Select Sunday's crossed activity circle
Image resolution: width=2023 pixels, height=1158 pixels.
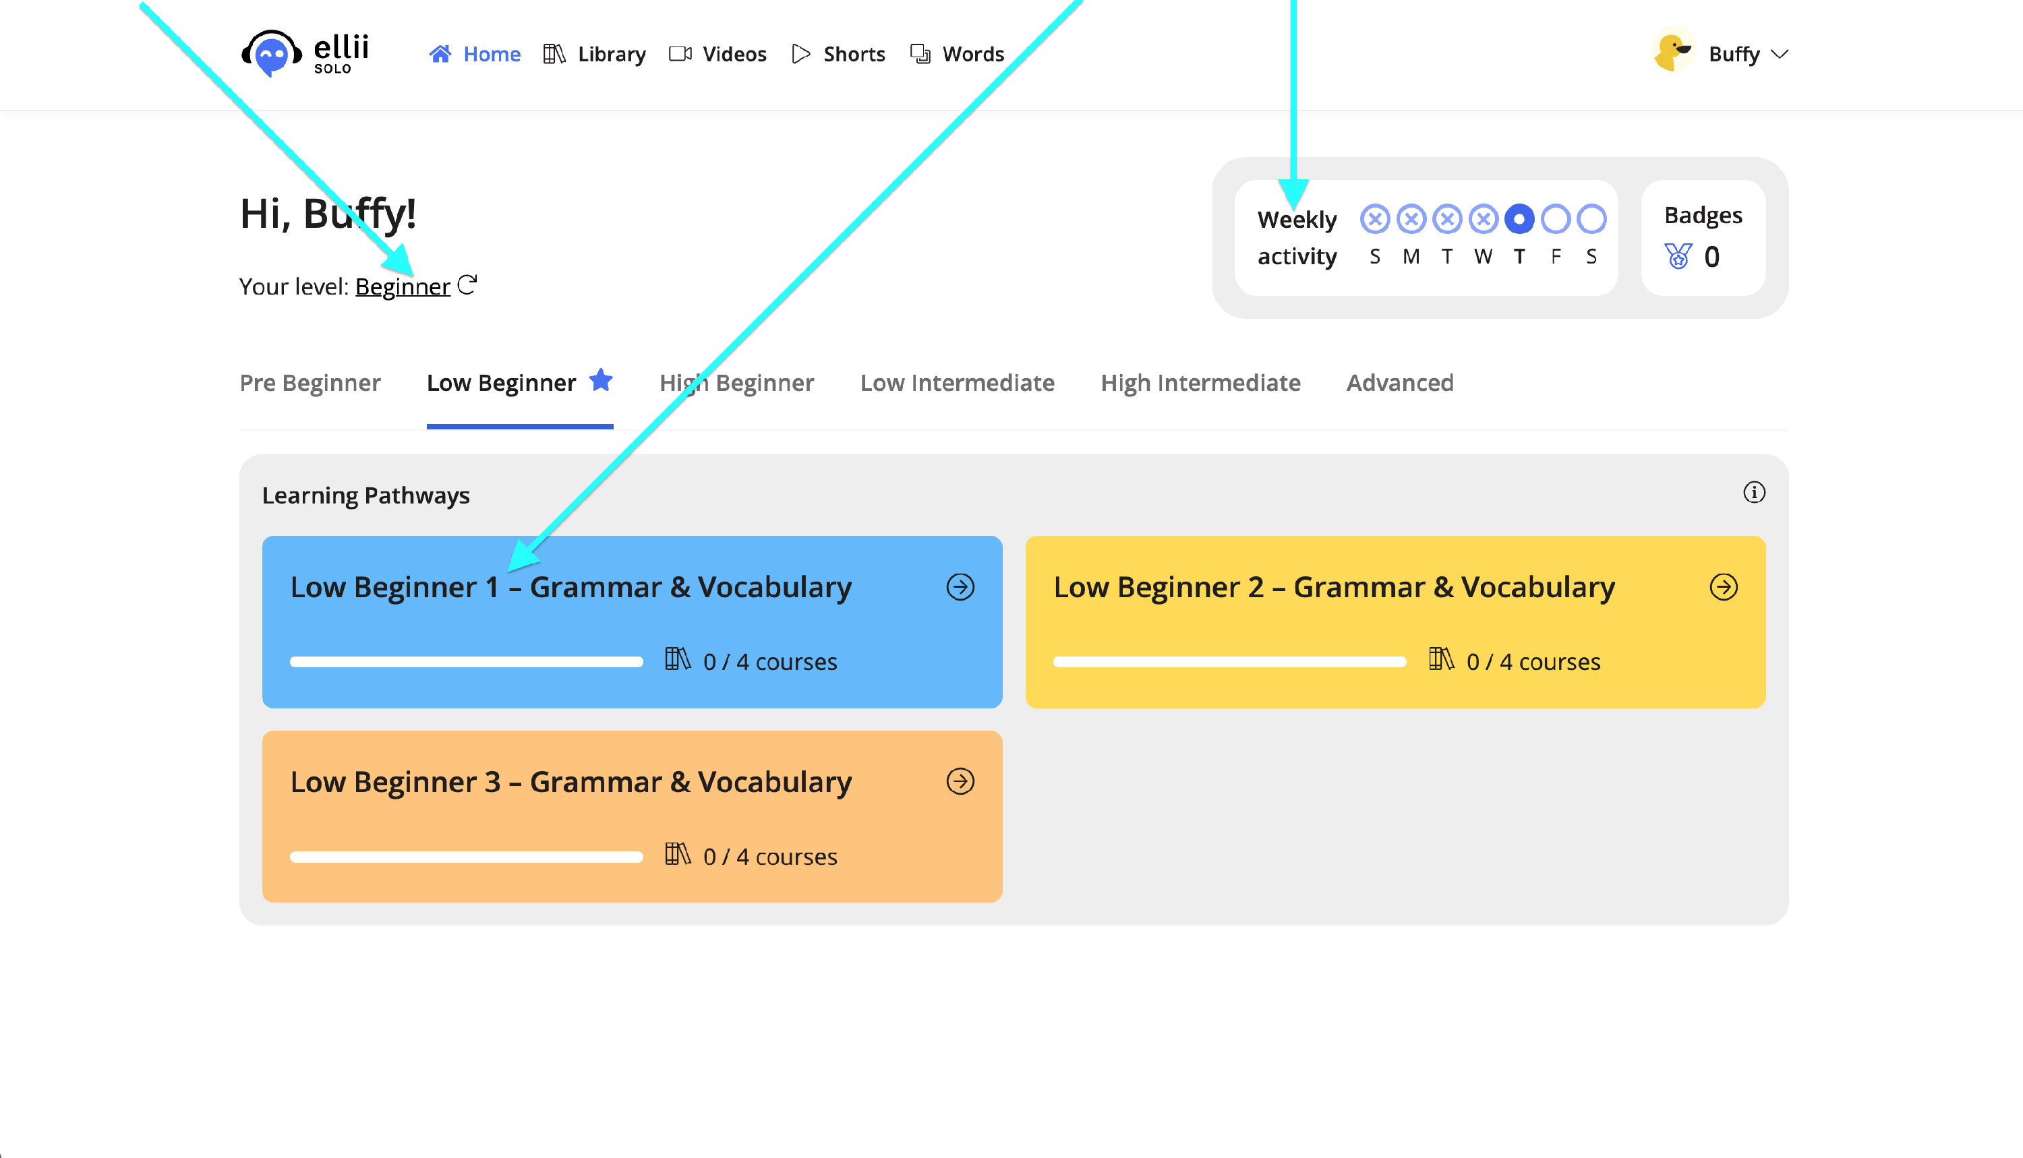1375,218
